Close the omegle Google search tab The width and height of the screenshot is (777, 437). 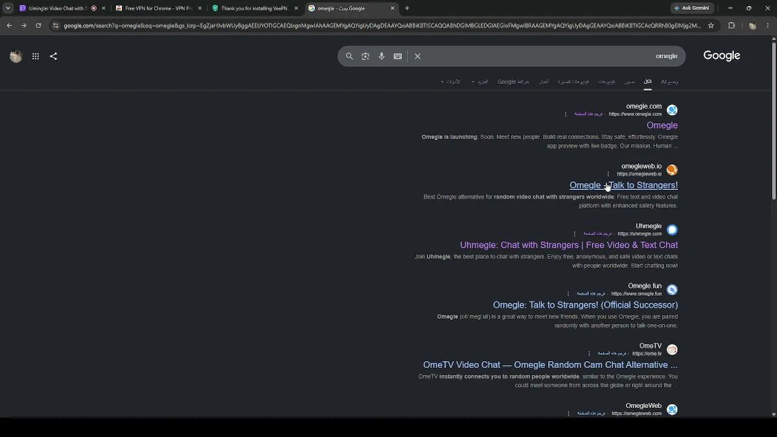point(393,8)
